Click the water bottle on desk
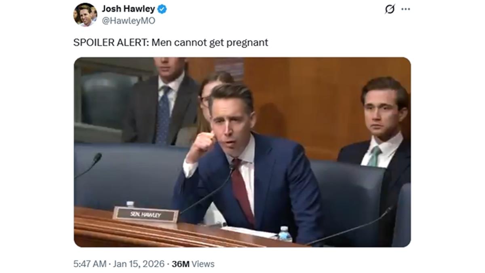 tap(285, 234)
